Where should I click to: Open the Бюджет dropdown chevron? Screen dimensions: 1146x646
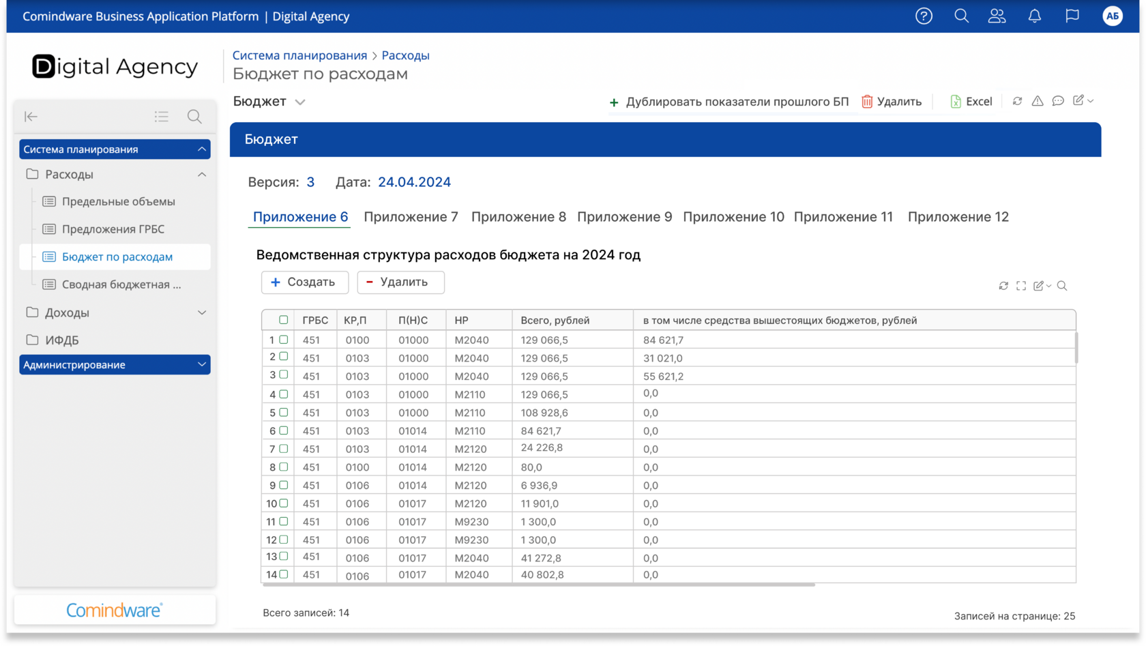(300, 102)
